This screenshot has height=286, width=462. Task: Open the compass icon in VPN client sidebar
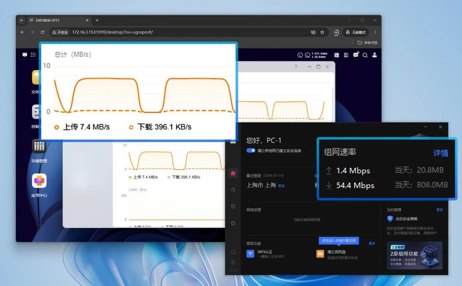(233, 223)
